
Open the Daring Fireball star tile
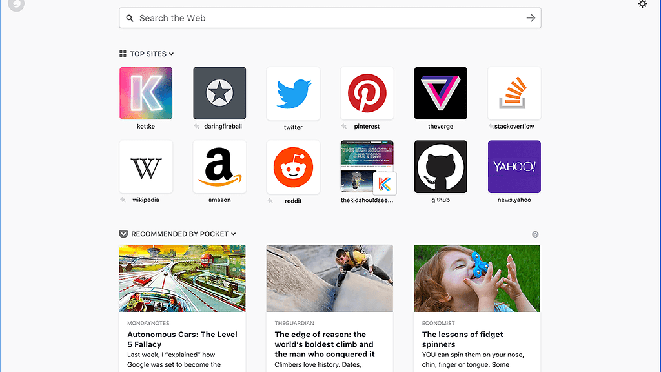point(219,93)
